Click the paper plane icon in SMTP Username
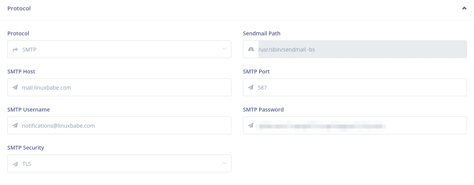474x185 pixels. 15,126
